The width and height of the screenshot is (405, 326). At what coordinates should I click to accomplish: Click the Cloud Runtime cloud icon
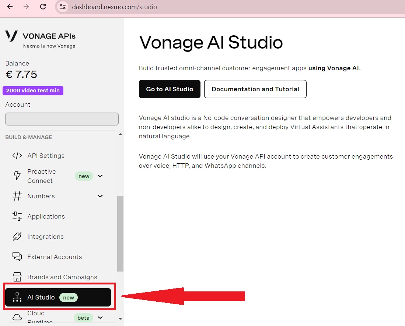point(17,317)
